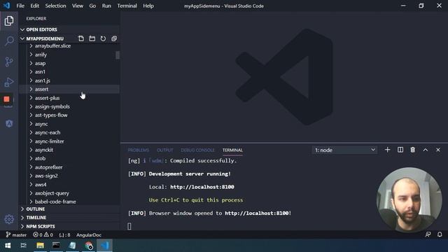The image size is (448, 252).
Task: Expand the TIMELINE section
Action: click(69, 218)
